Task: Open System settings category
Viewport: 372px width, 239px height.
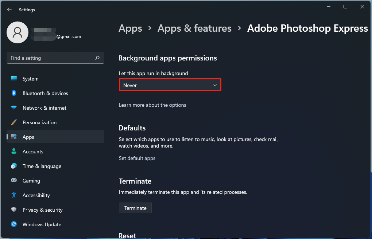Action: [x=55, y=79]
